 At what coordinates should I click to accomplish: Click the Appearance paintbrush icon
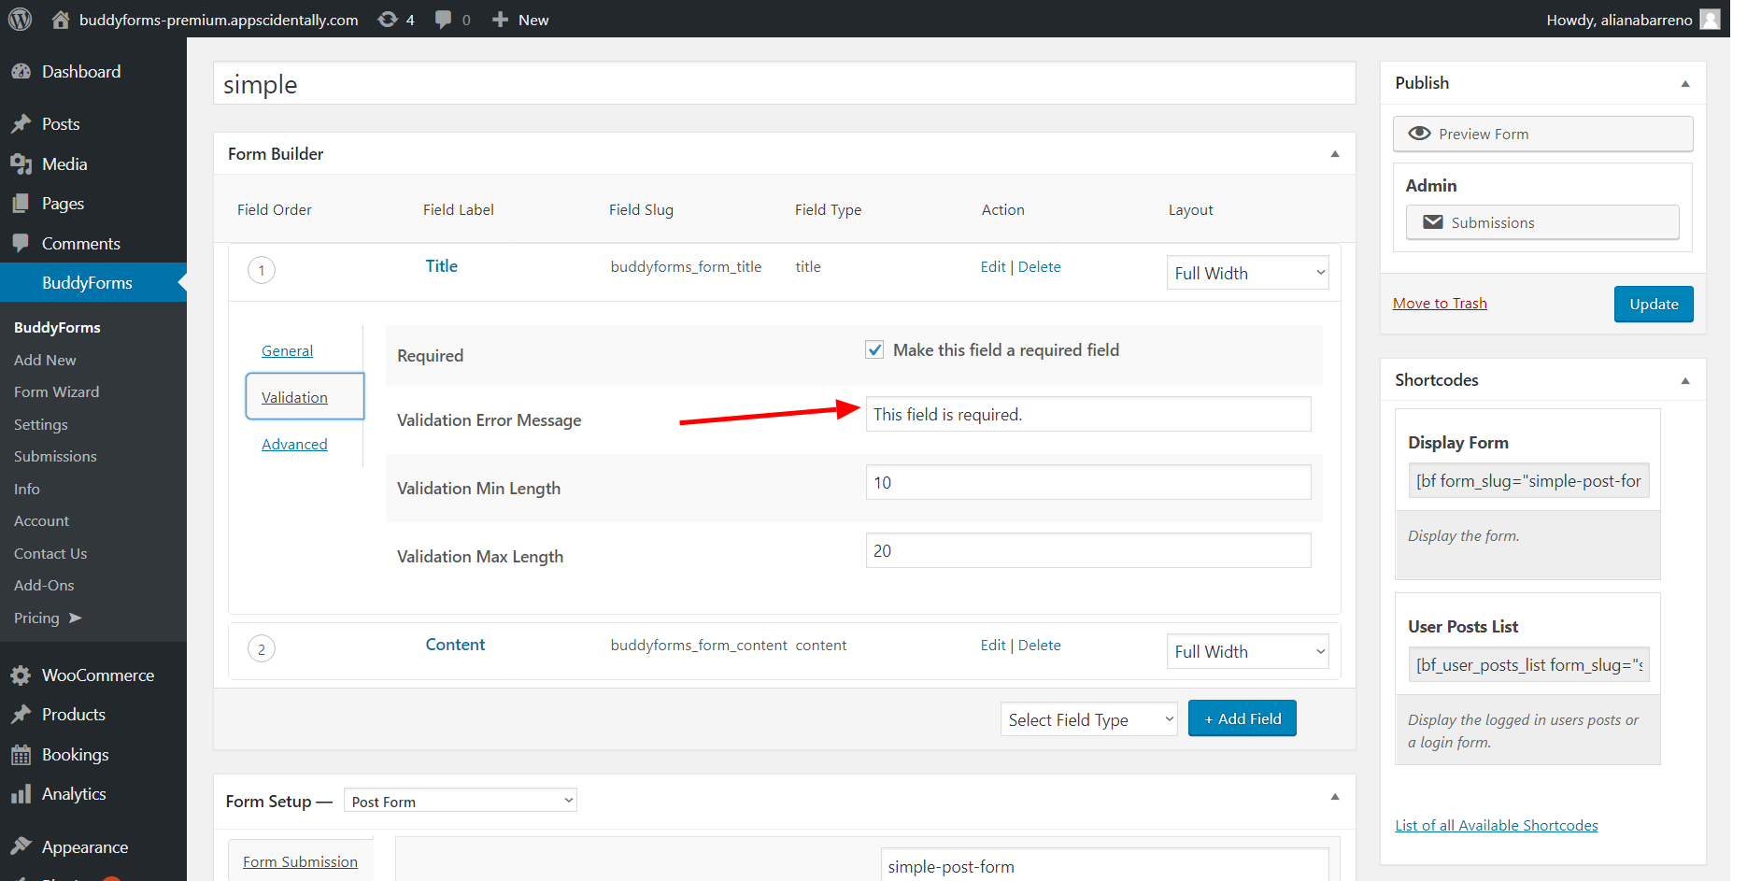[22, 846]
